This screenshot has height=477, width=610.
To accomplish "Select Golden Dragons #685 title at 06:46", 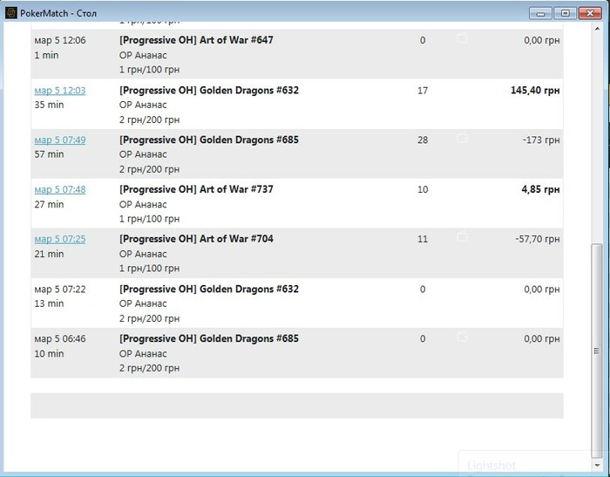I will tap(209, 338).
